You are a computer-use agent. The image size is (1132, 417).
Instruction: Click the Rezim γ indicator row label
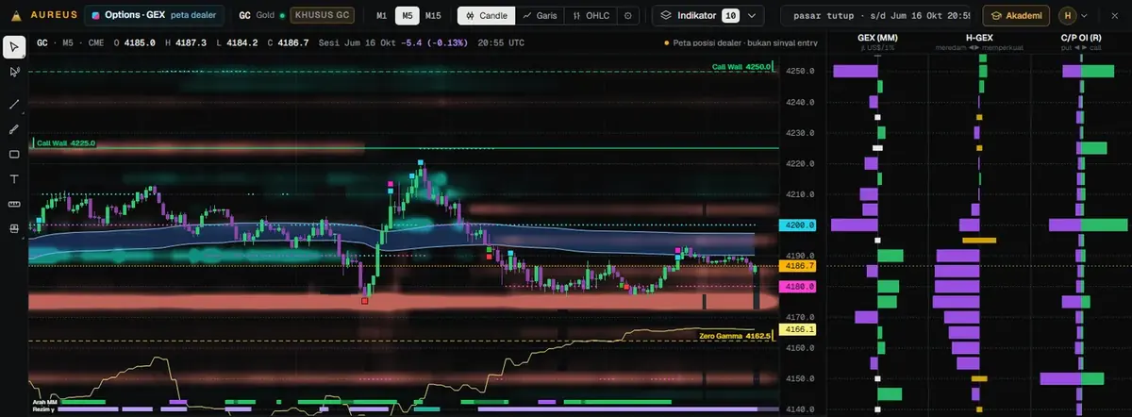43,409
